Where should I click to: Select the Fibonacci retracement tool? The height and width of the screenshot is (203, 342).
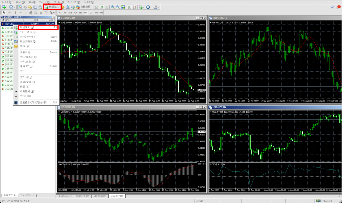pos(36,13)
